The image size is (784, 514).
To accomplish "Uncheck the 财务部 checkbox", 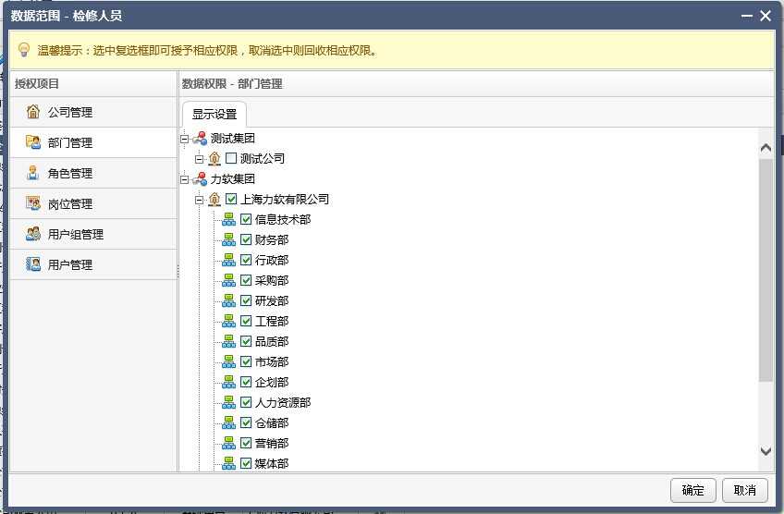I will point(246,240).
